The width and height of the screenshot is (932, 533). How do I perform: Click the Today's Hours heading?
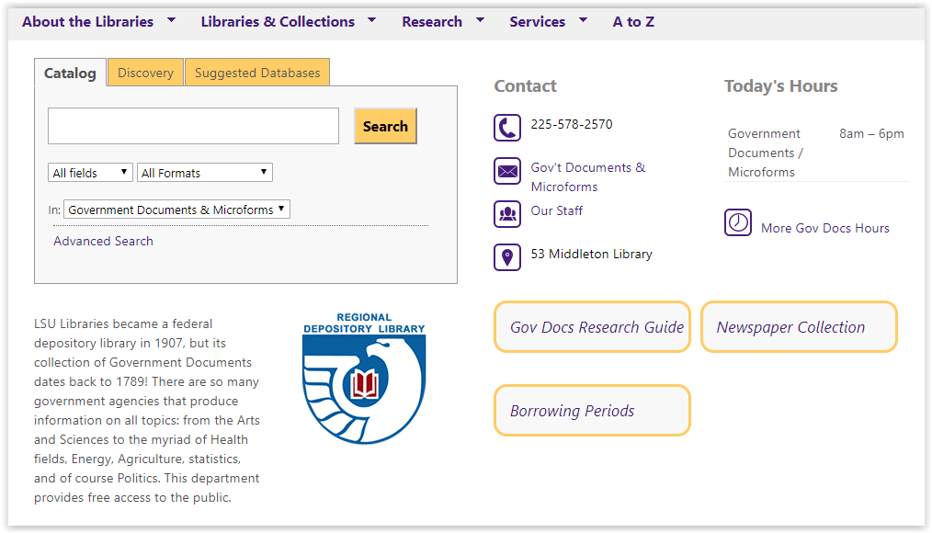coord(780,86)
